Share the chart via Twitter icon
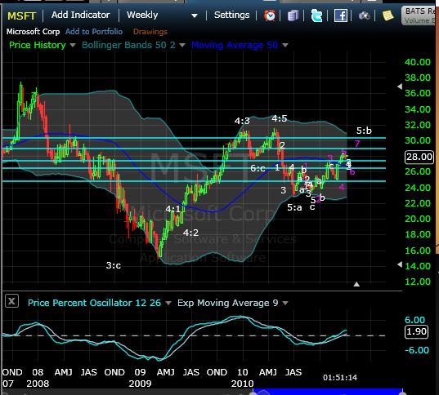 (316, 16)
